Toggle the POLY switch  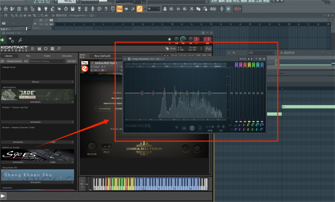106,146
